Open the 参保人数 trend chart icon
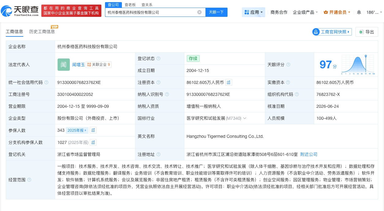The height and width of the screenshot is (211, 384). [x=93, y=130]
